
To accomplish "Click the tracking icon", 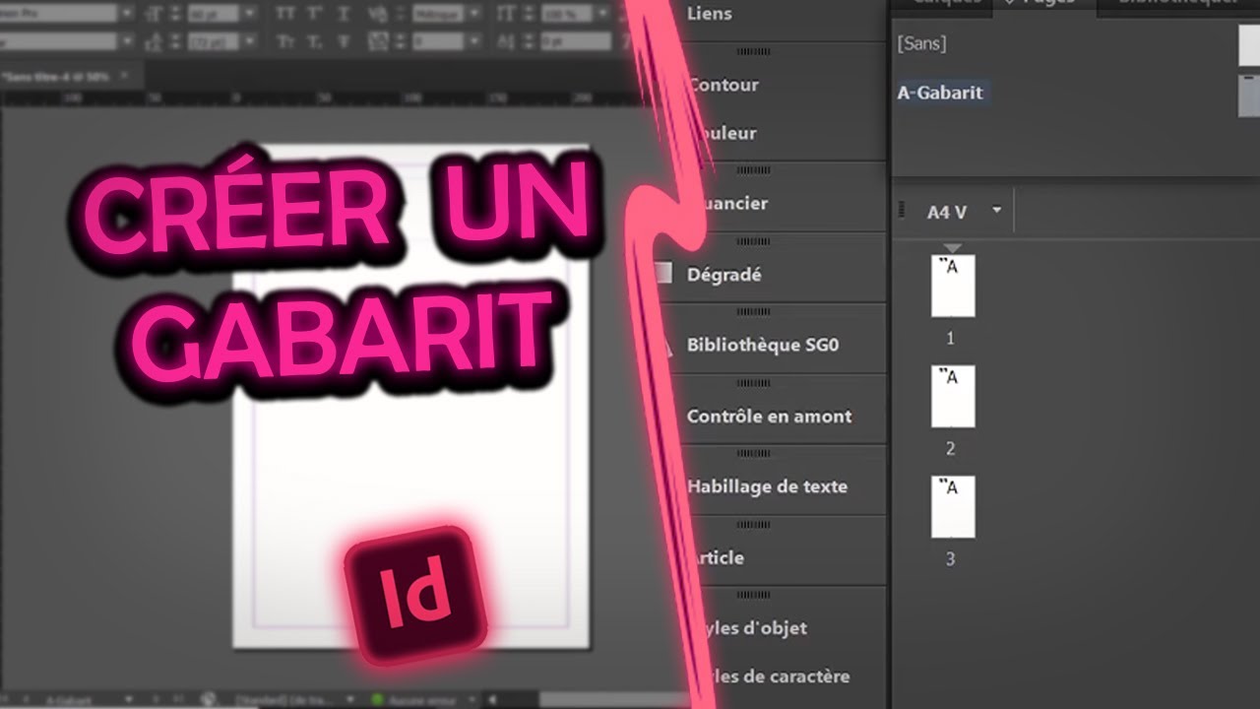I will pos(378,41).
